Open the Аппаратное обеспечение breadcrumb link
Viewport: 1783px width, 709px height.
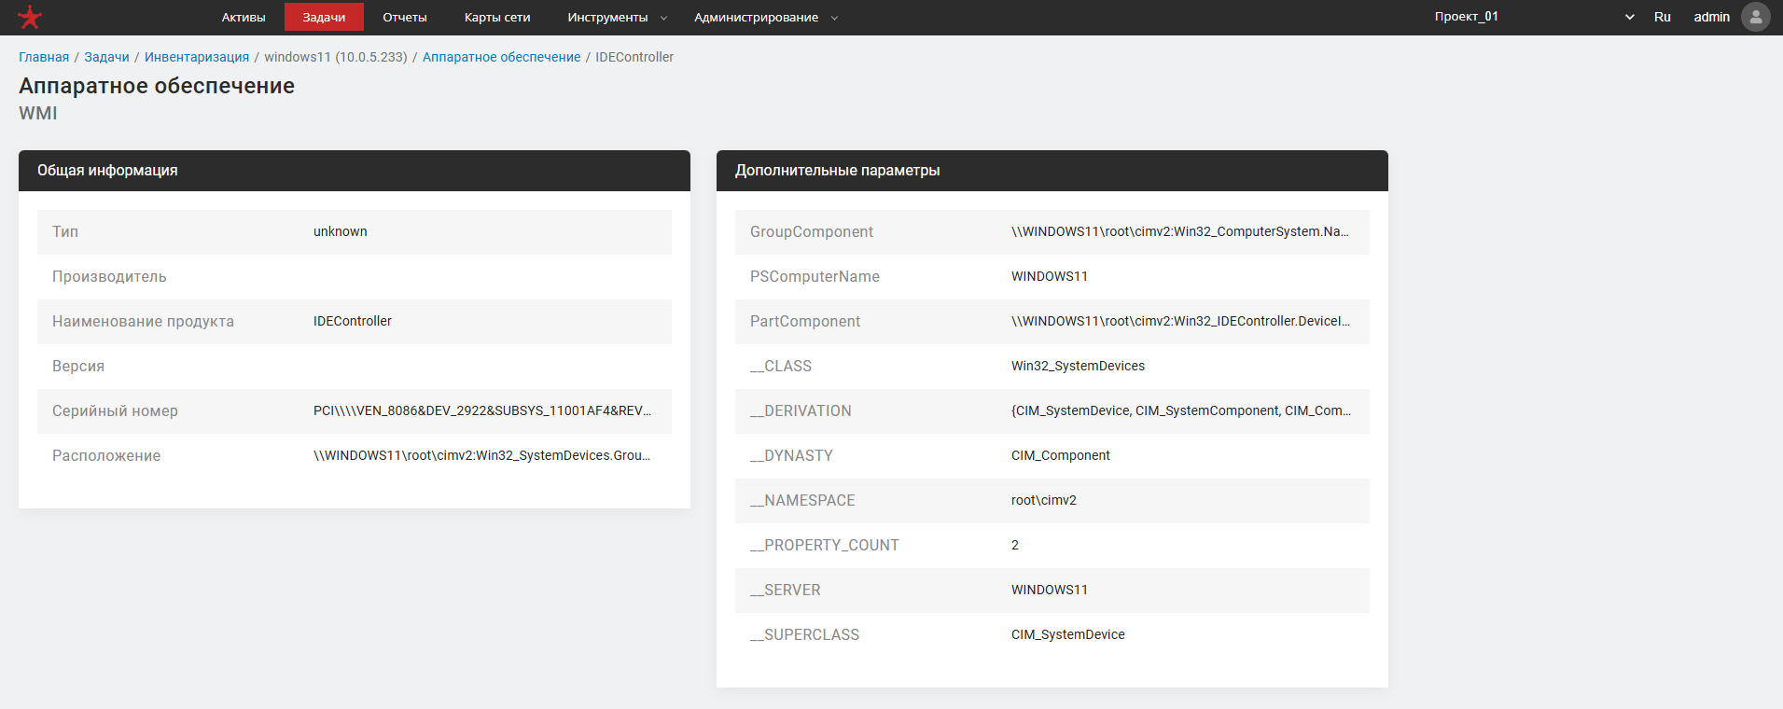pyautogui.click(x=502, y=57)
